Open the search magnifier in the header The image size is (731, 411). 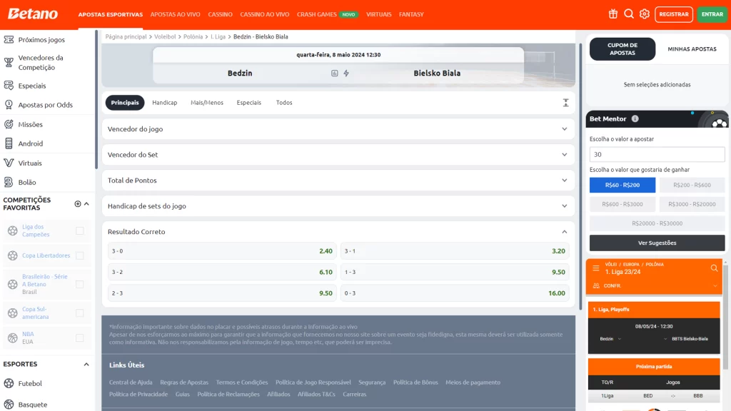click(x=629, y=14)
